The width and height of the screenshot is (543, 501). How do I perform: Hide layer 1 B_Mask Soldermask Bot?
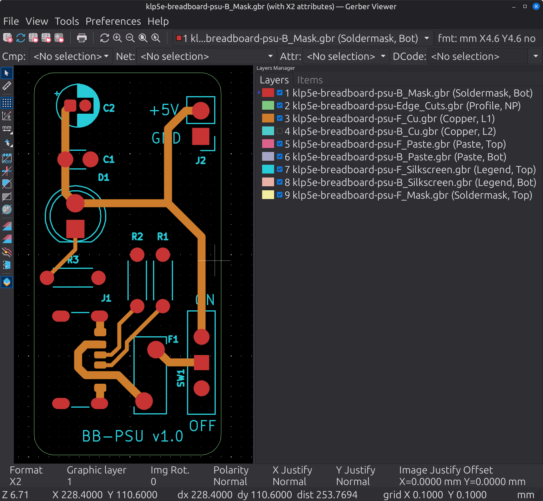click(280, 93)
